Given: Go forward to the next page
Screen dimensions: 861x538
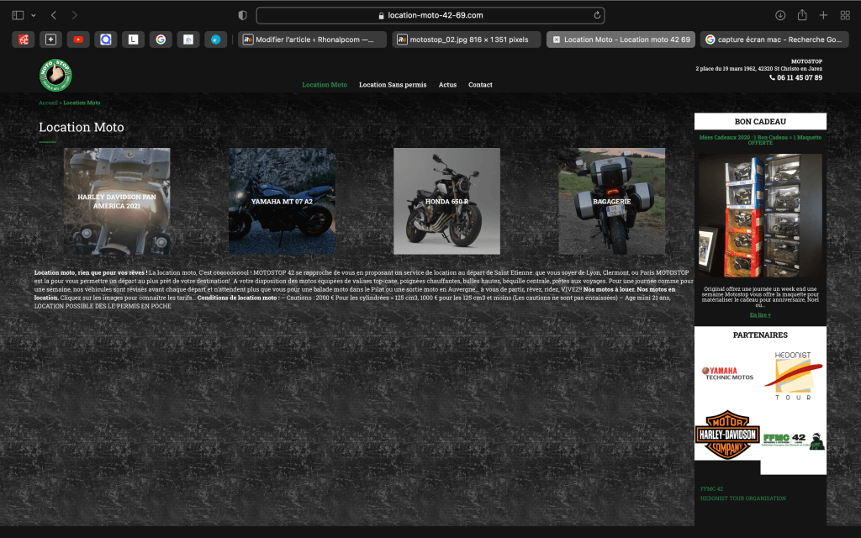Looking at the screenshot, I should 75,15.
